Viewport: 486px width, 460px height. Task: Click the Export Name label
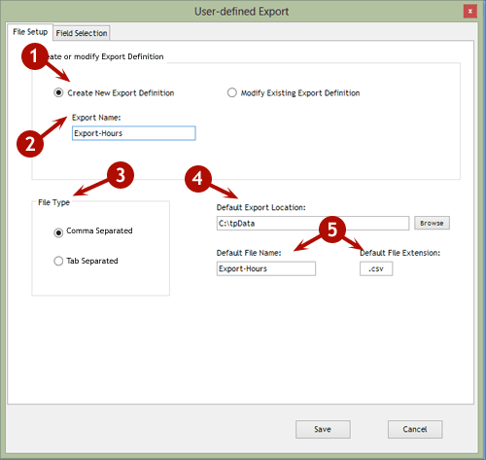pos(96,118)
